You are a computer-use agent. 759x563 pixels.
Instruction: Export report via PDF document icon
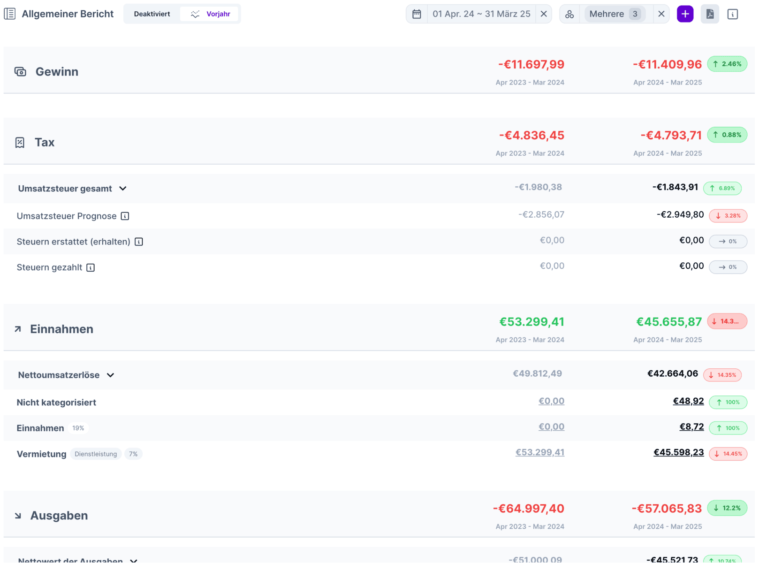[x=710, y=14]
